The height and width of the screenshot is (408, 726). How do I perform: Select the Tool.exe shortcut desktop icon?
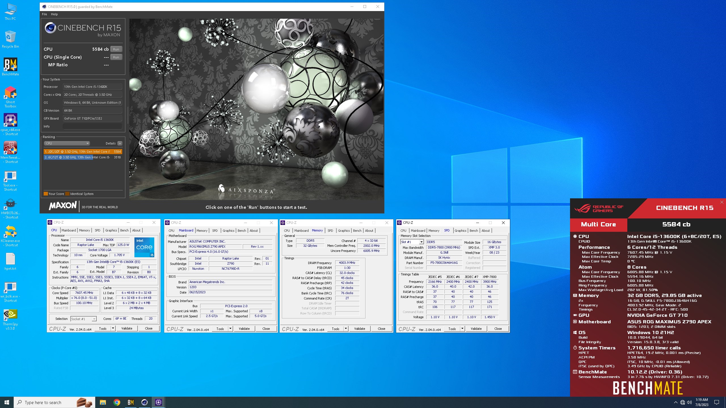tap(10, 180)
